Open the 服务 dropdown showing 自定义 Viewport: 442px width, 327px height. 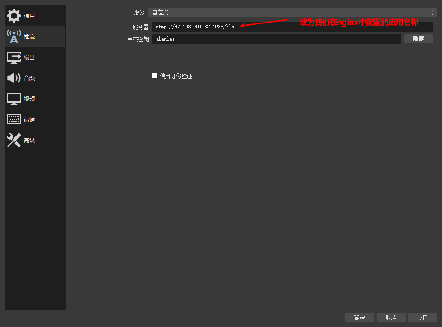pos(292,12)
